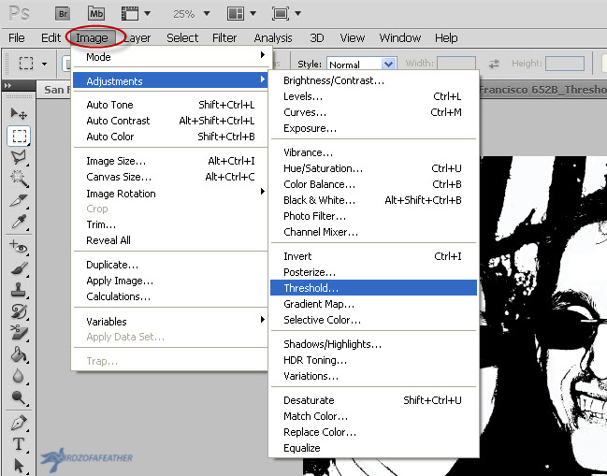Select the Brush tool
This screenshot has height=476, width=607.
19,268
